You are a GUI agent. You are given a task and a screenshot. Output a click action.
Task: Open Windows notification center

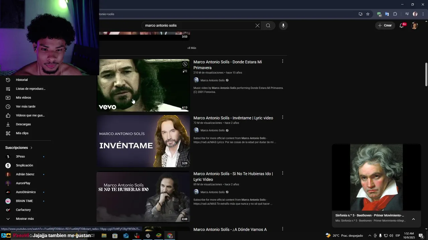[421, 236]
